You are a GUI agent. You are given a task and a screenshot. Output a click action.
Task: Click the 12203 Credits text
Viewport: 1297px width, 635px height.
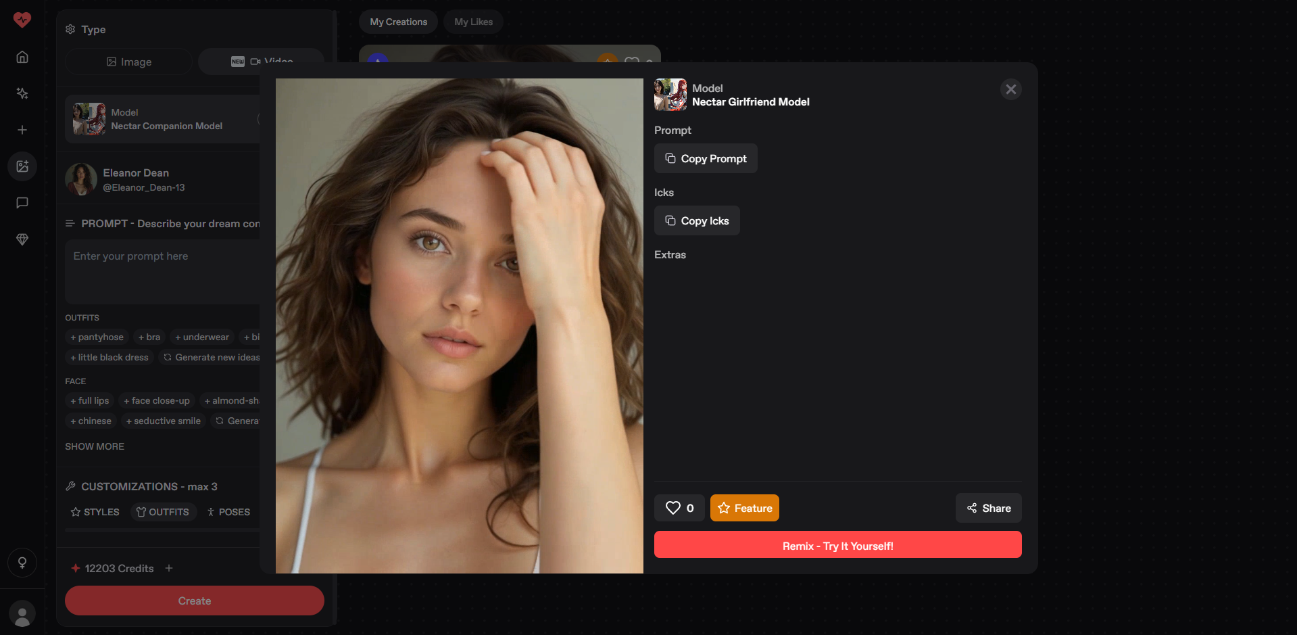[x=119, y=568]
